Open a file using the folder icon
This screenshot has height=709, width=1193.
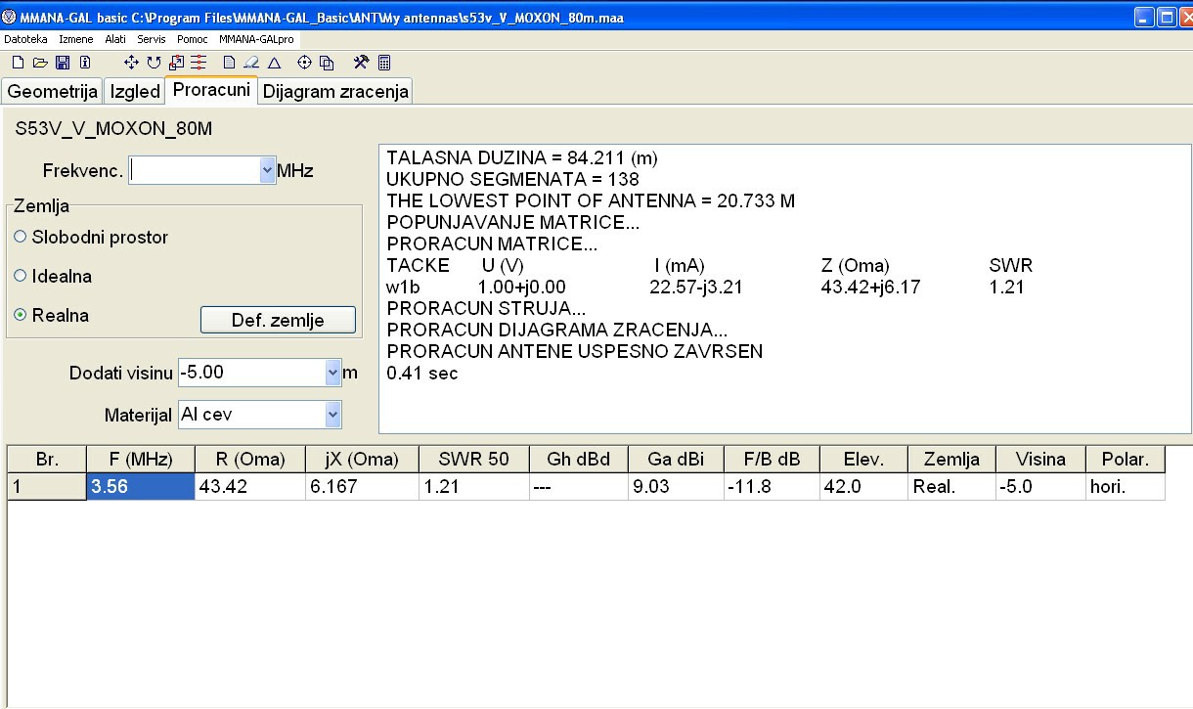tap(40, 63)
